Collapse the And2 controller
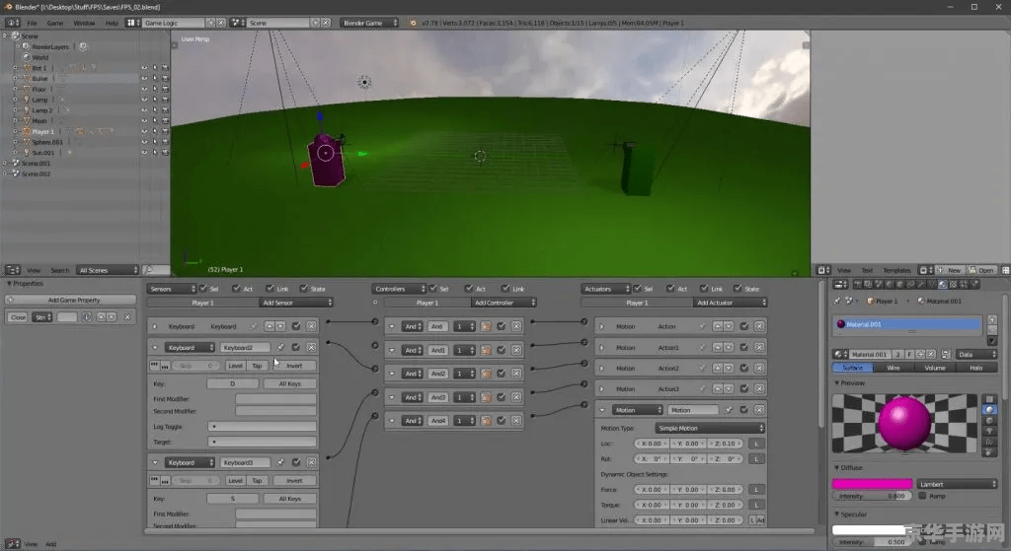 [391, 374]
